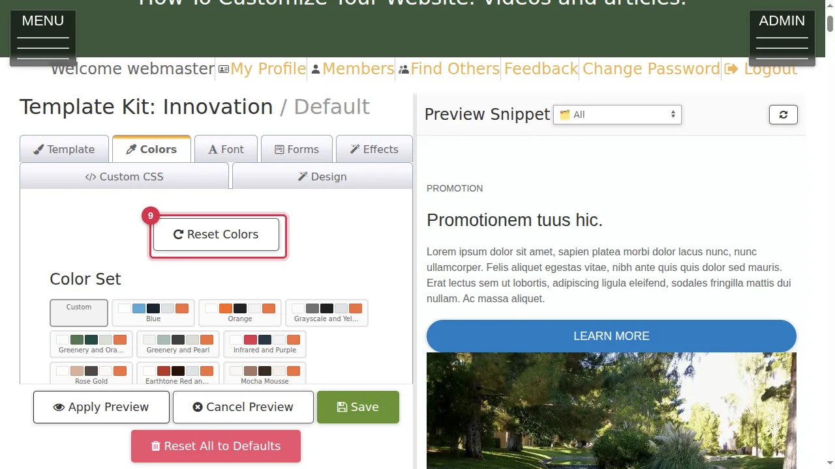Screen dimensions: 835x469
Task: Click the garden photo in the preview
Action: pyautogui.click(x=611, y=410)
